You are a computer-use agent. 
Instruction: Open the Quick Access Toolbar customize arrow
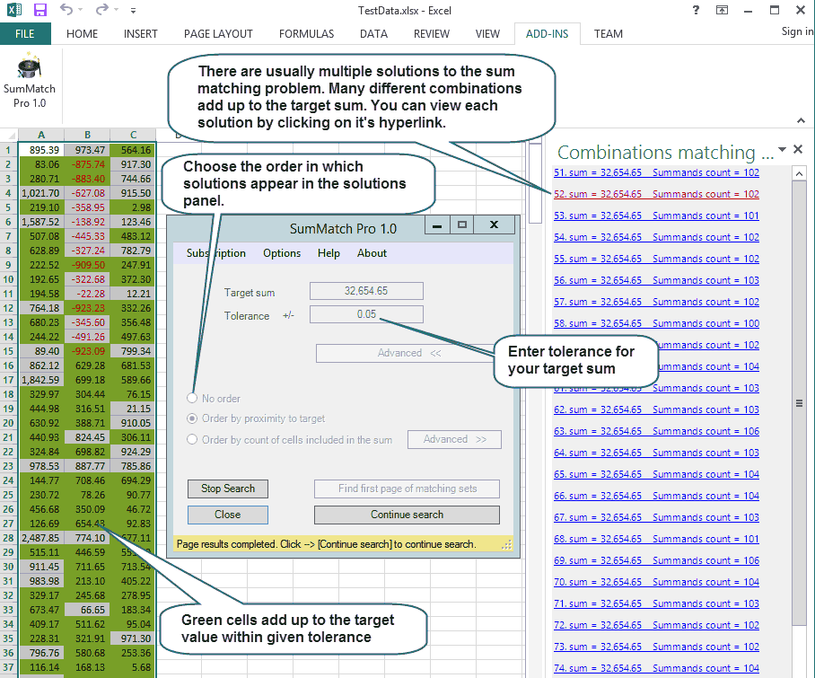133,10
